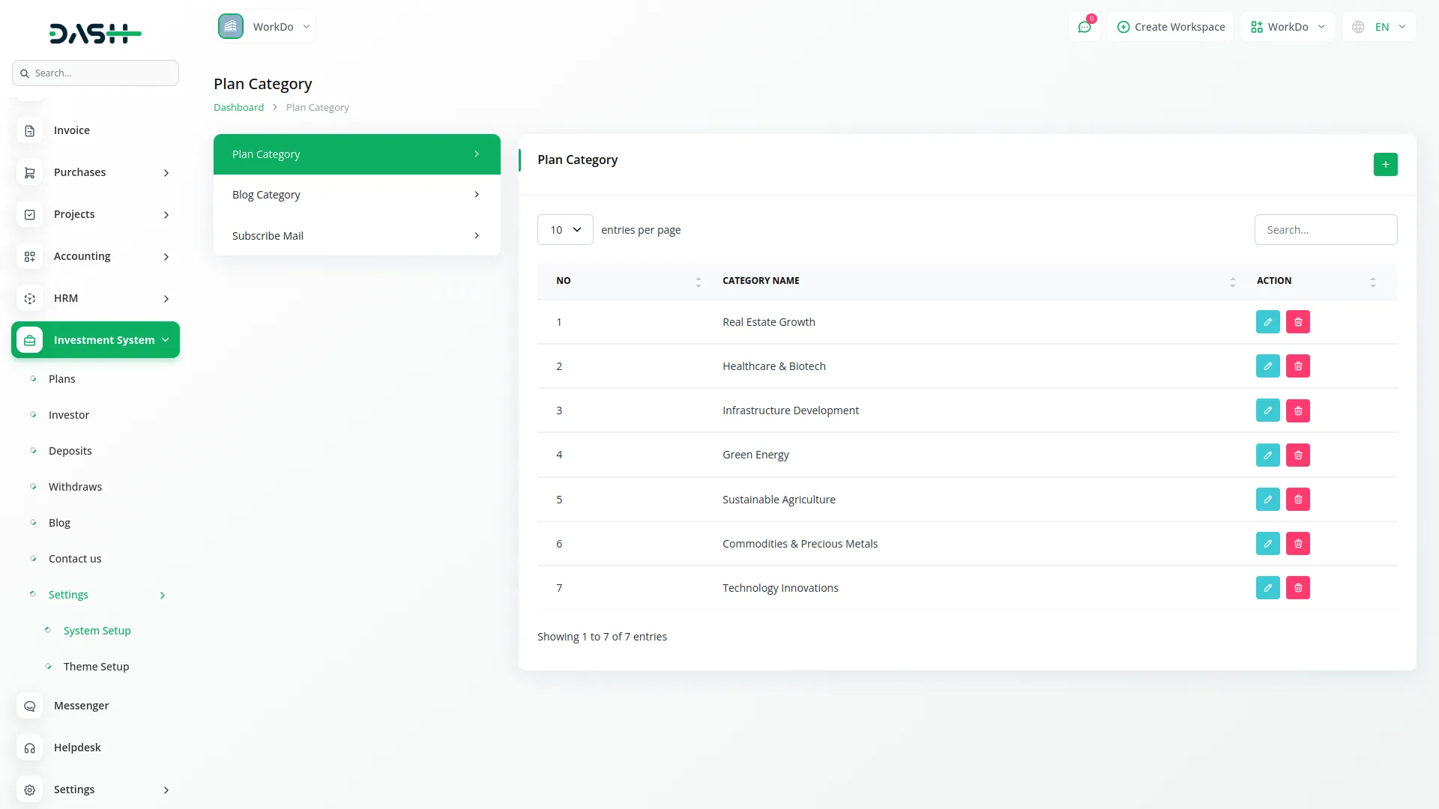Viewport: 1439px width, 809px height.
Task: Click edit icon for Real Estate Growth
Action: point(1267,322)
